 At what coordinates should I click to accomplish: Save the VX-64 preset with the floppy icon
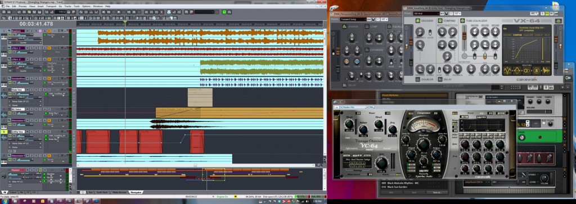(446, 13)
